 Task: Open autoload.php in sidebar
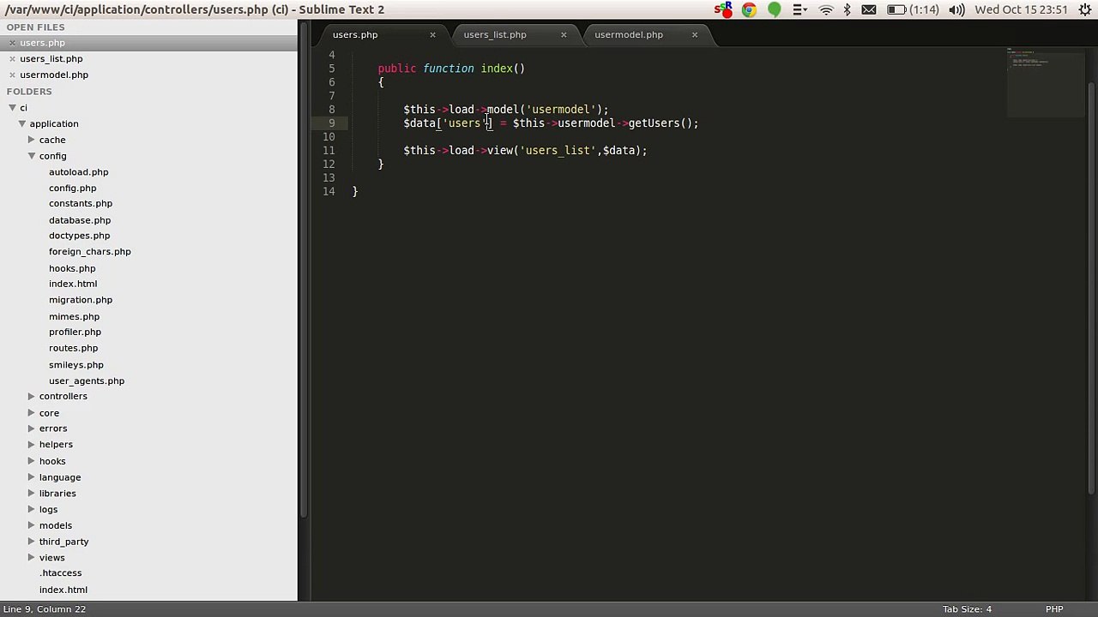(x=78, y=172)
